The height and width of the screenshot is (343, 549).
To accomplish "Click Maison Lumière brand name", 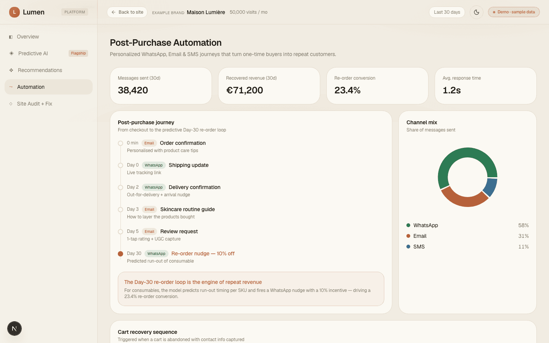I will point(206,12).
